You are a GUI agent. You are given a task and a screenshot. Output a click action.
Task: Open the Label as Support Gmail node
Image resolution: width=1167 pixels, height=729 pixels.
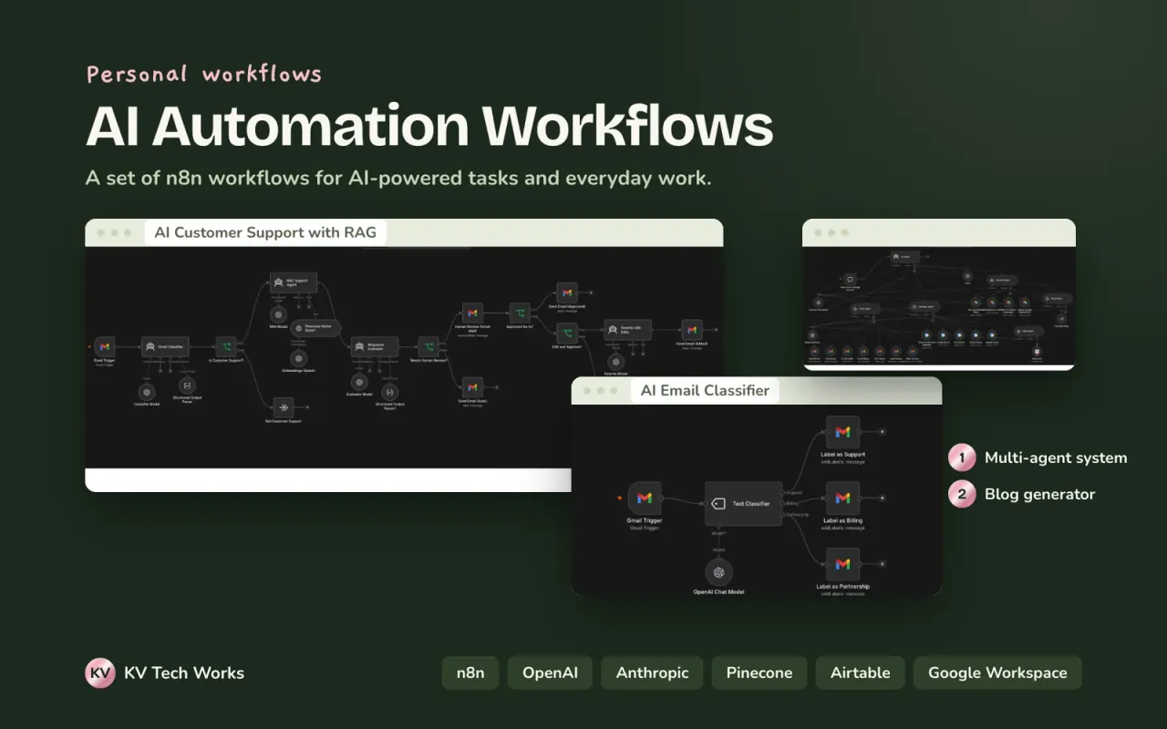coord(842,432)
